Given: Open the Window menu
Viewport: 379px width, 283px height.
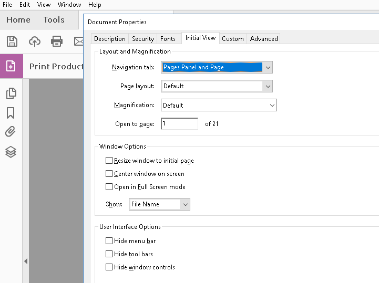Looking at the screenshot, I should [x=69, y=5].
